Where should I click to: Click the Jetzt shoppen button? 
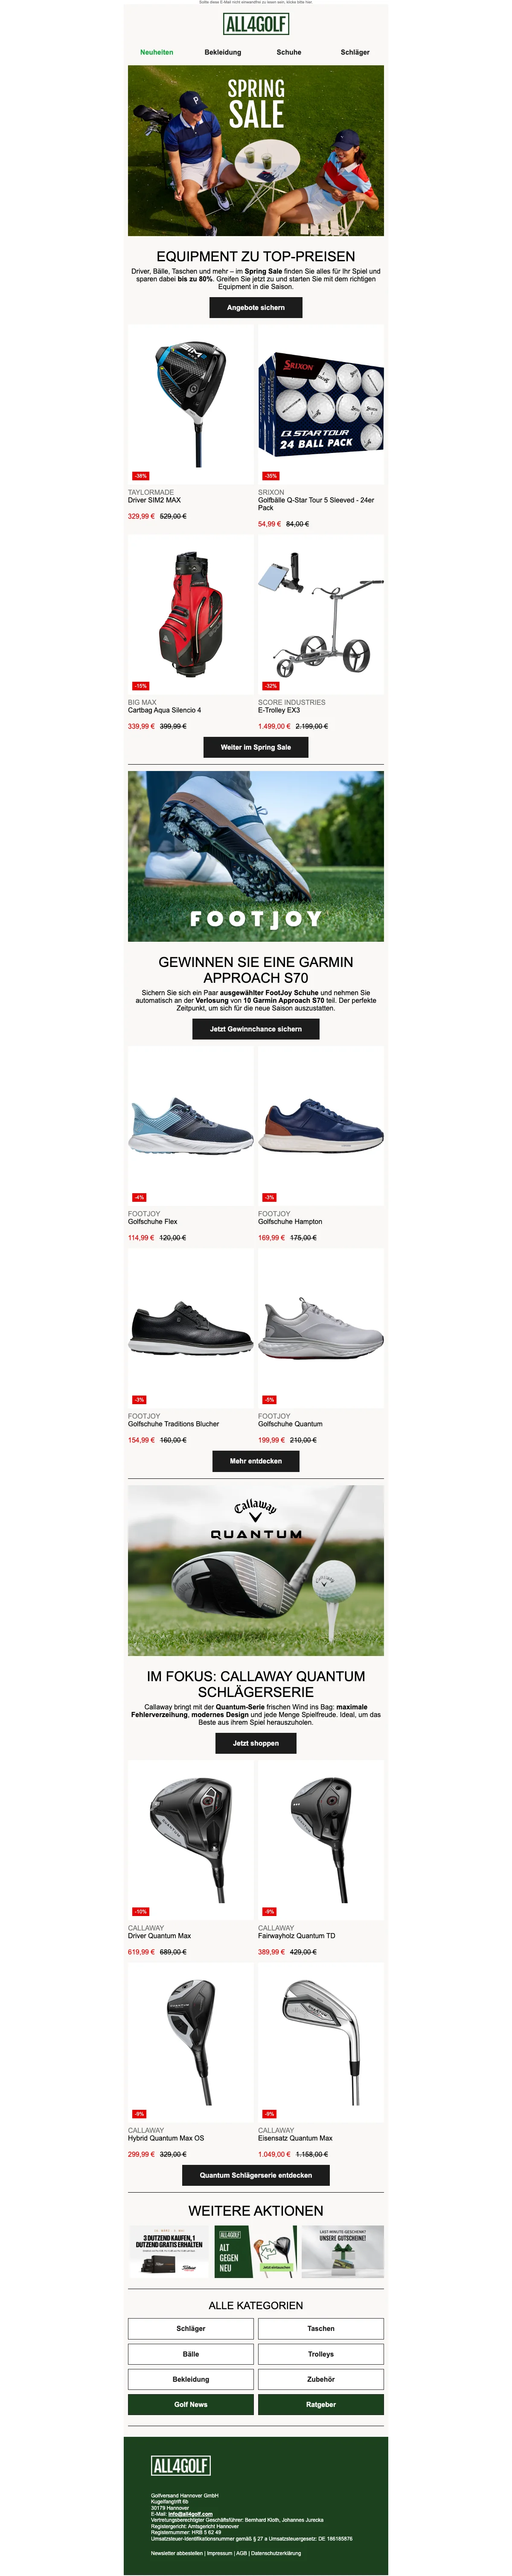[256, 1743]
